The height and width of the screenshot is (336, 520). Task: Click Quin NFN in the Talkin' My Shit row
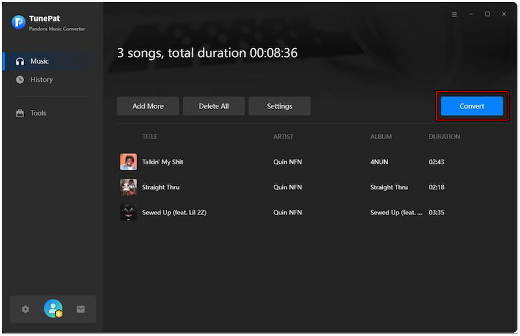click(x=287, y=162)
